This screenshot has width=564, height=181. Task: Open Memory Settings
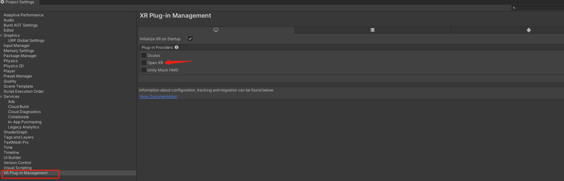(x=19, y=51)
